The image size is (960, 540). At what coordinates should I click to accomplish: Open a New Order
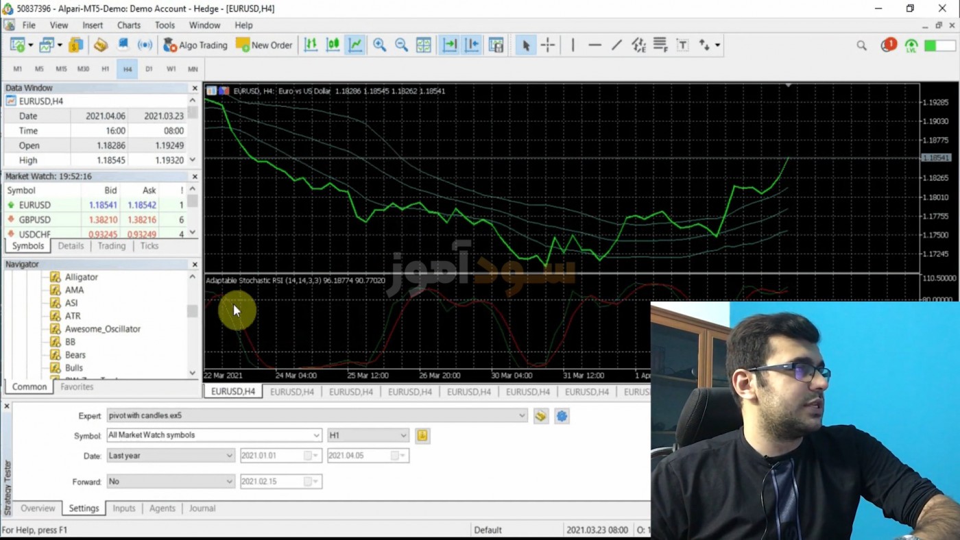[x=264, y=45]
